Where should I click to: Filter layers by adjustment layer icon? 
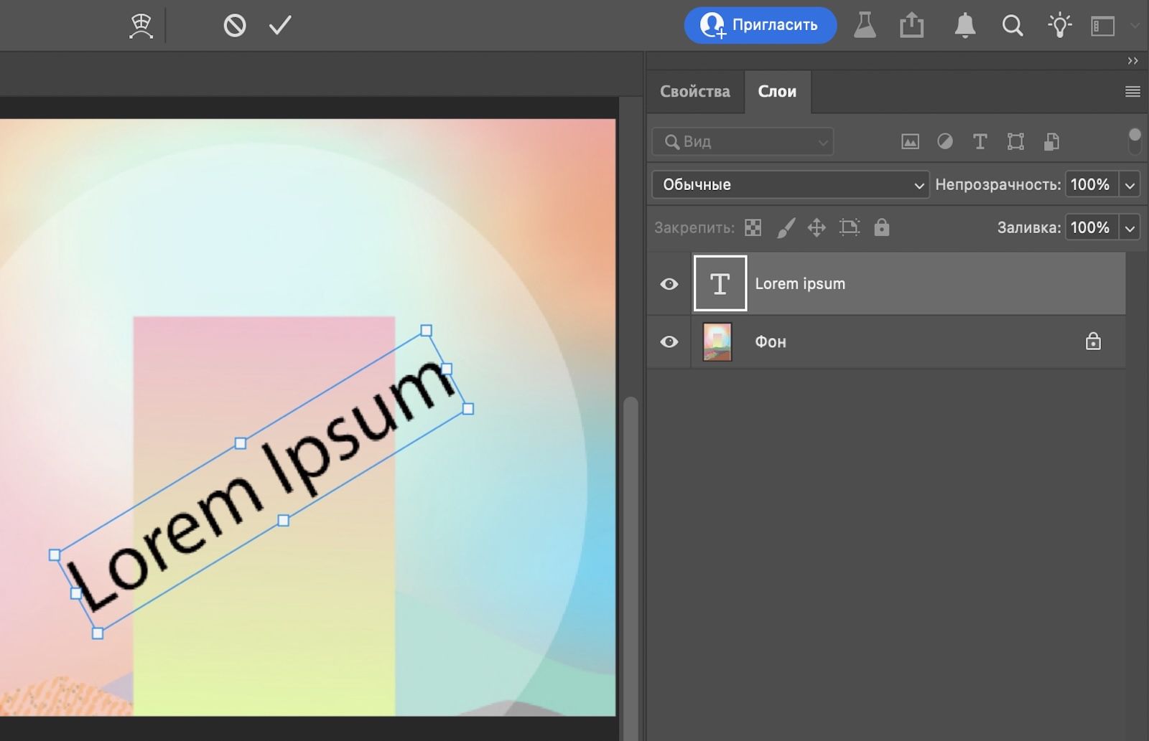(x=945, y=142)
